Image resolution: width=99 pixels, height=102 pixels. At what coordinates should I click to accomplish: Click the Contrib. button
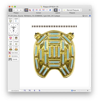click(13, 59)
